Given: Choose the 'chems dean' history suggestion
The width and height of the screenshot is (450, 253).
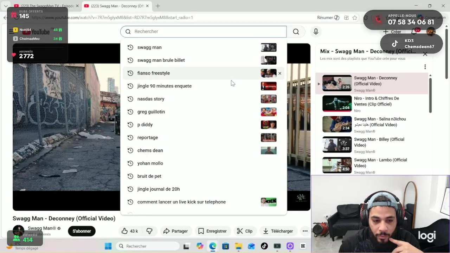Looking at the screenshot, I should [x=203, y=150].
